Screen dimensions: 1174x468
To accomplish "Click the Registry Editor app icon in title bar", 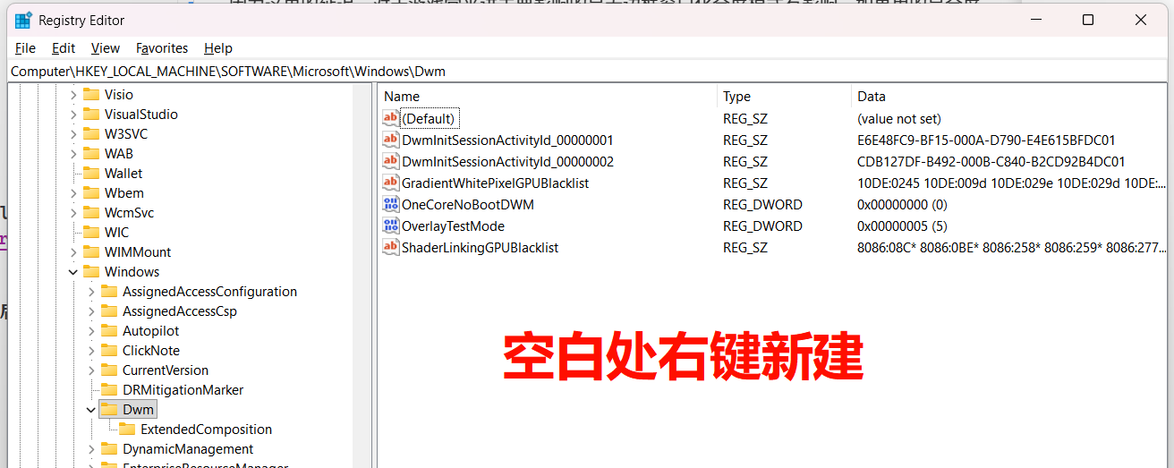I will [x=23, y=20].
